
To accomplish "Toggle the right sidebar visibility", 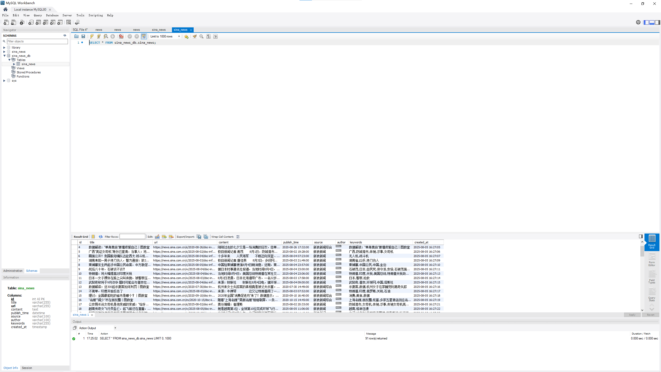I will 658,22.
